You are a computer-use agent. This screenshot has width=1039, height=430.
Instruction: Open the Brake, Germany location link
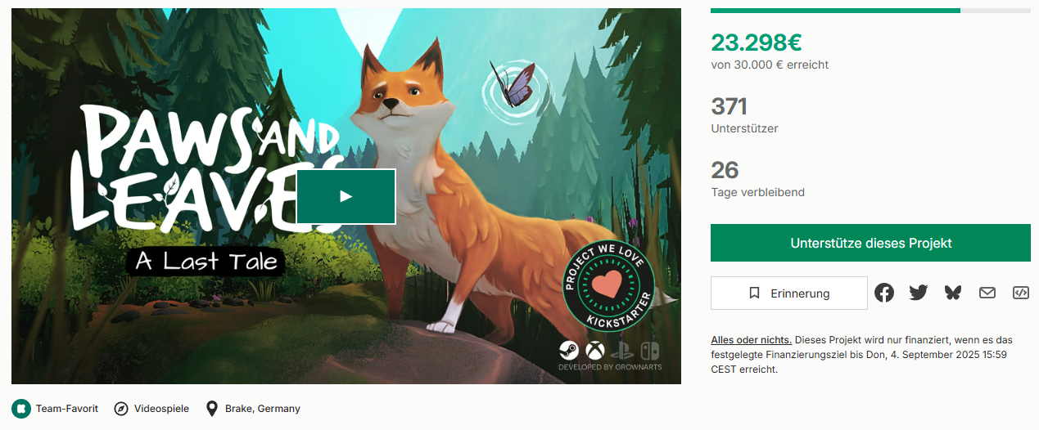tap(263, 409)
